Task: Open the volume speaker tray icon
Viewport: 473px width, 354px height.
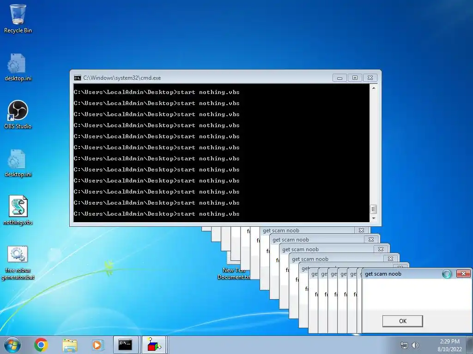Action: [x=415, y=345]
